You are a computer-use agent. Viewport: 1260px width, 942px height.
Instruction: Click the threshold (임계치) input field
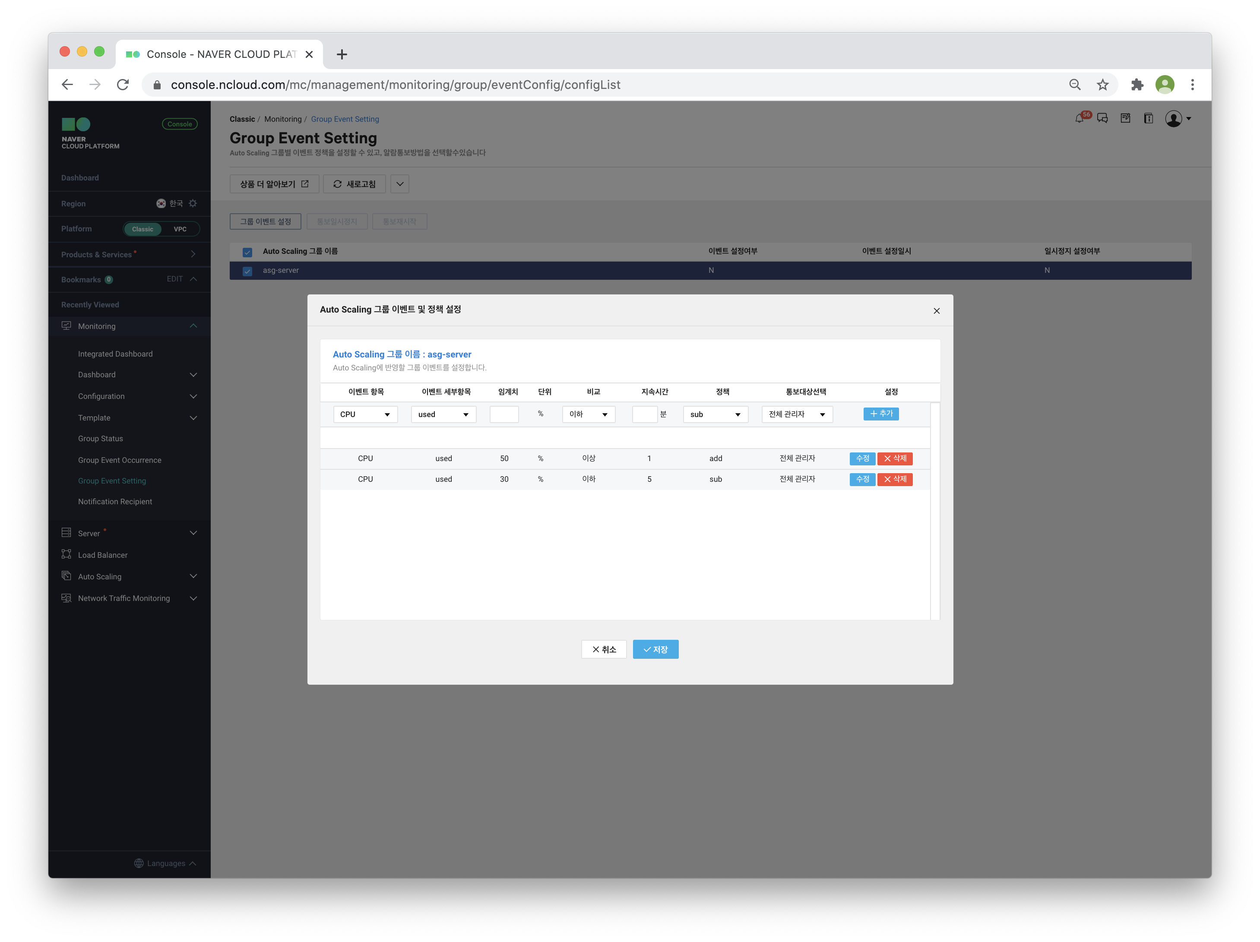click(x=503, y=414)
